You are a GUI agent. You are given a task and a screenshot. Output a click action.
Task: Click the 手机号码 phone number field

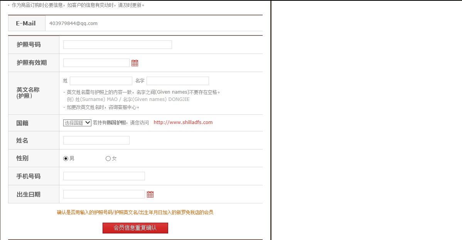[x=103, y=176]
